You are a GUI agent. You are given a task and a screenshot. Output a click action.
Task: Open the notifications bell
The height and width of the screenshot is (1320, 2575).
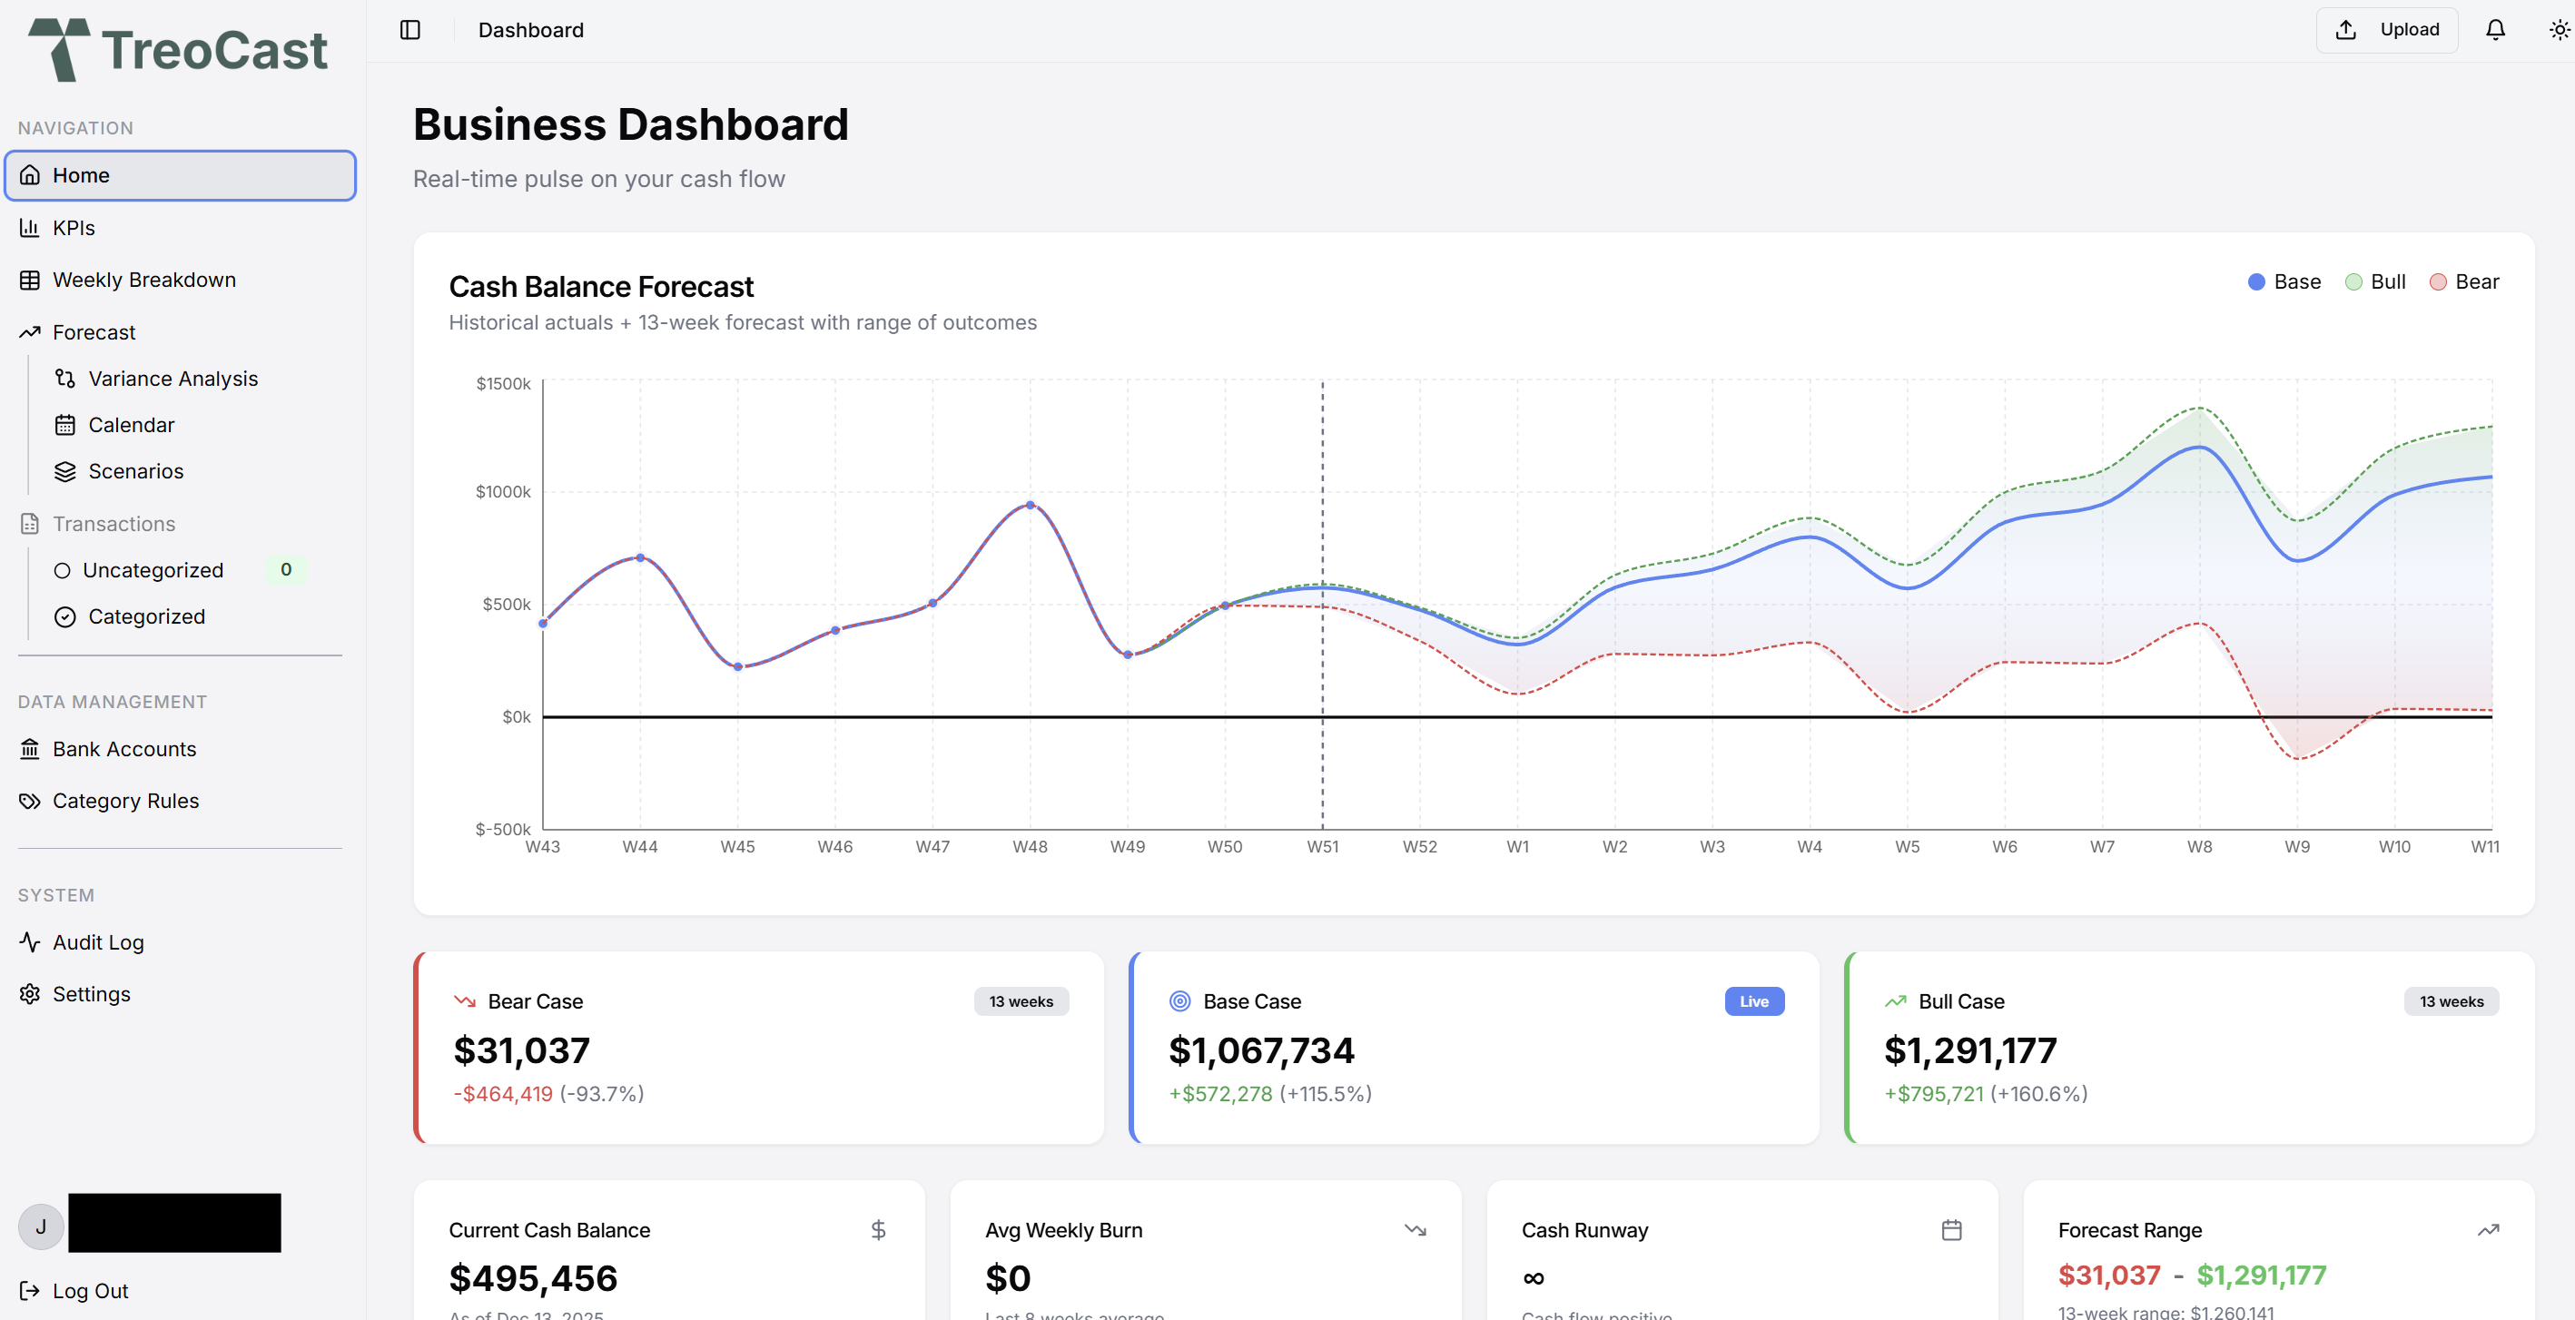pyautogui.click(x=2495, y=30)
